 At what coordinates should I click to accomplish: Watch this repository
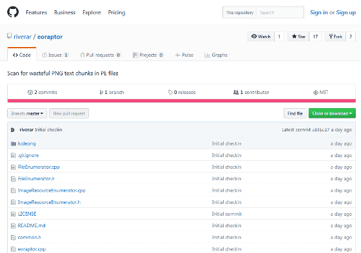261,36
